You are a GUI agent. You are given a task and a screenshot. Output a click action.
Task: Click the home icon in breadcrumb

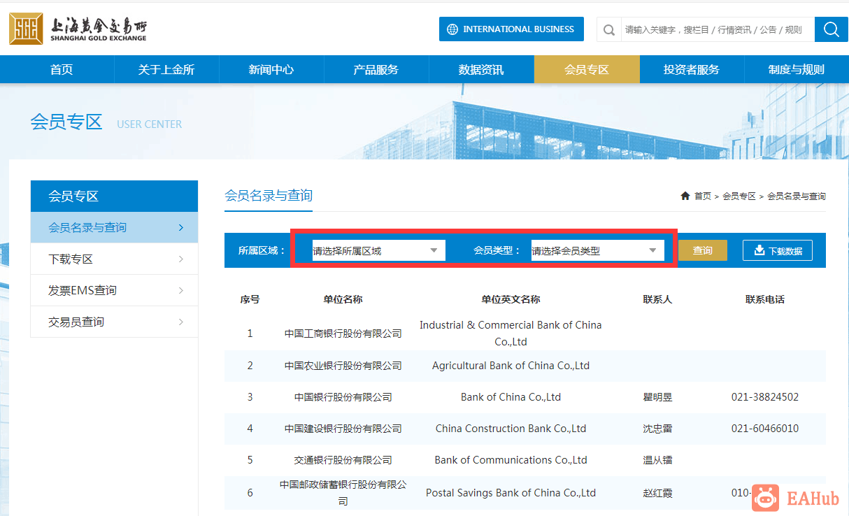[x=685, y=196]
